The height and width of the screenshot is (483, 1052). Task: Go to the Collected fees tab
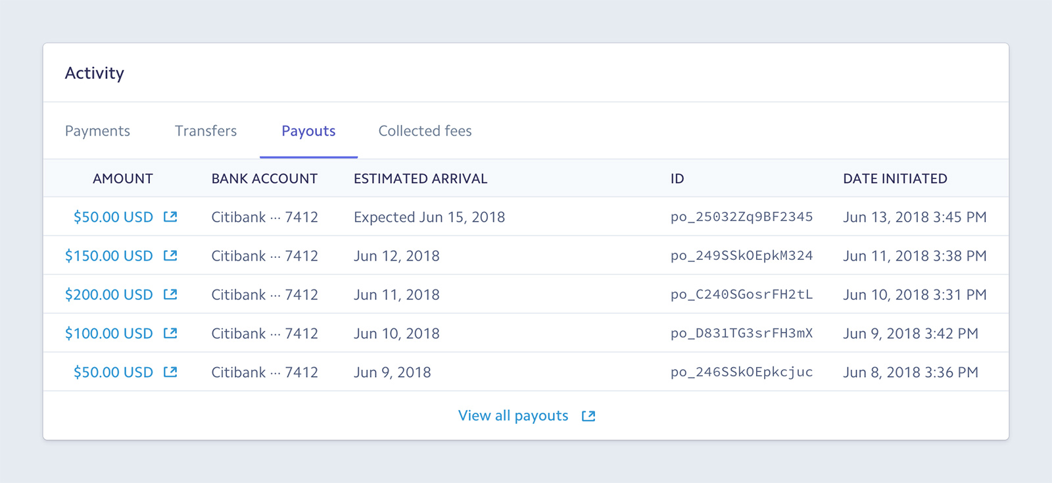click(425, 131)
